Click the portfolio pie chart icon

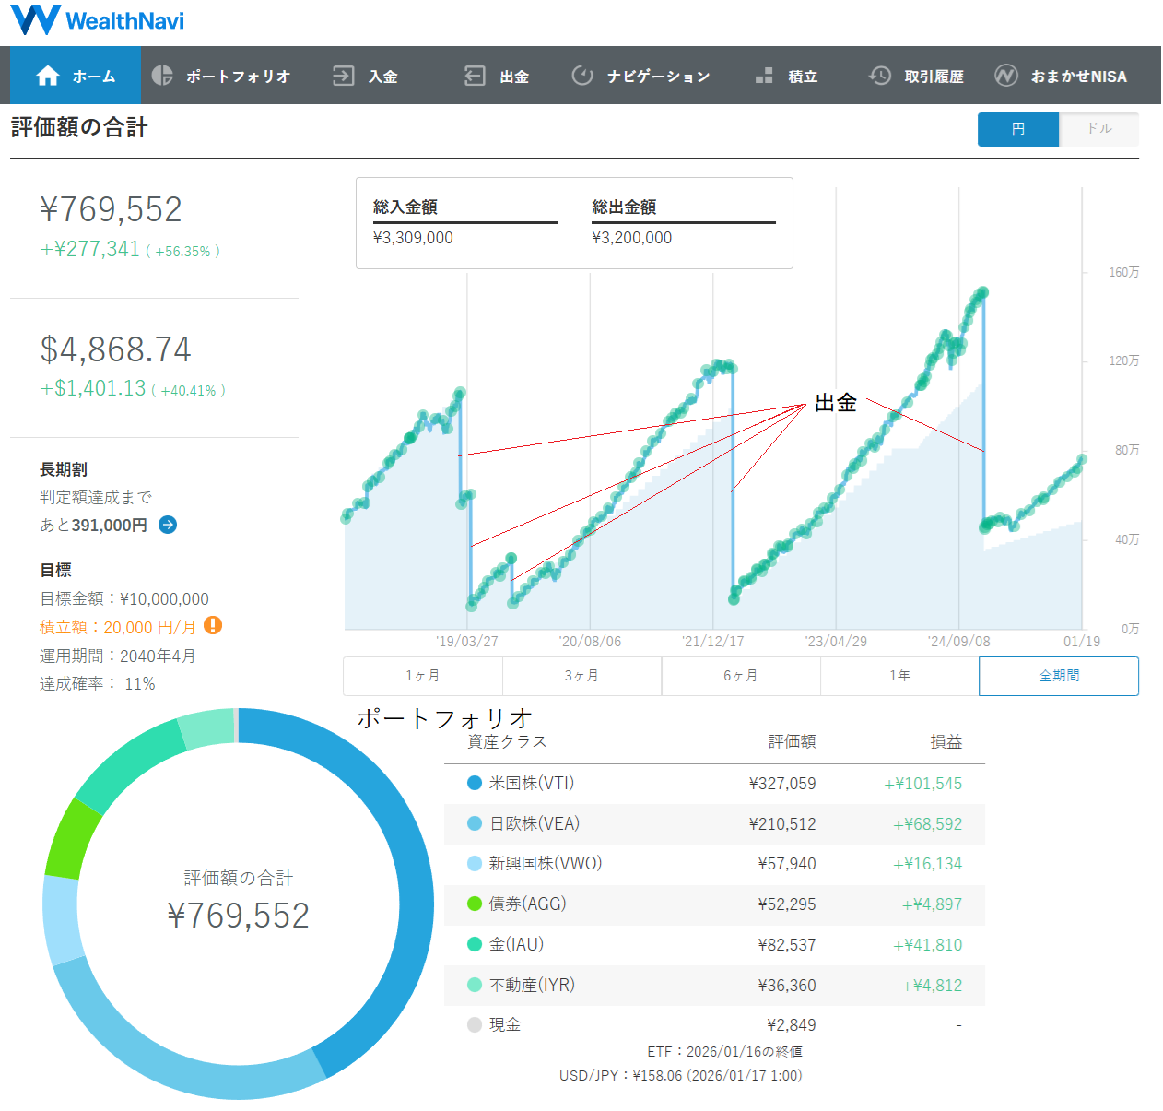162,76
